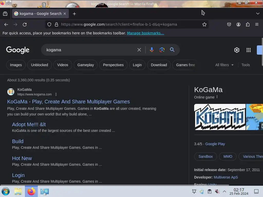Start voice search with the microphone icon
Viewport: 263px width, 197px height.
point(152,50)
